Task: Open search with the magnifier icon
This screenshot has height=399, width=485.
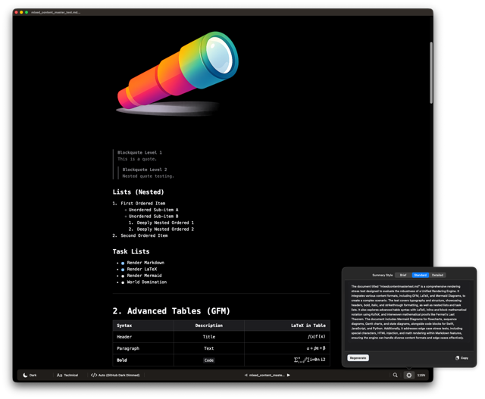Action: point(396,375)
